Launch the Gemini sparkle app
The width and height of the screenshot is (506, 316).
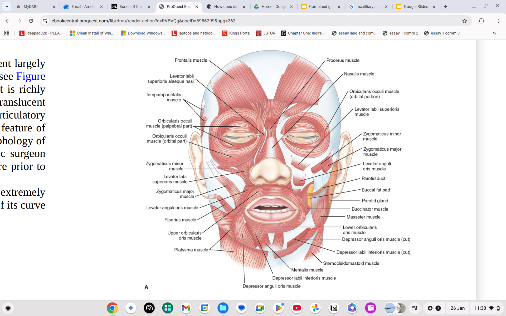[131, 308]
